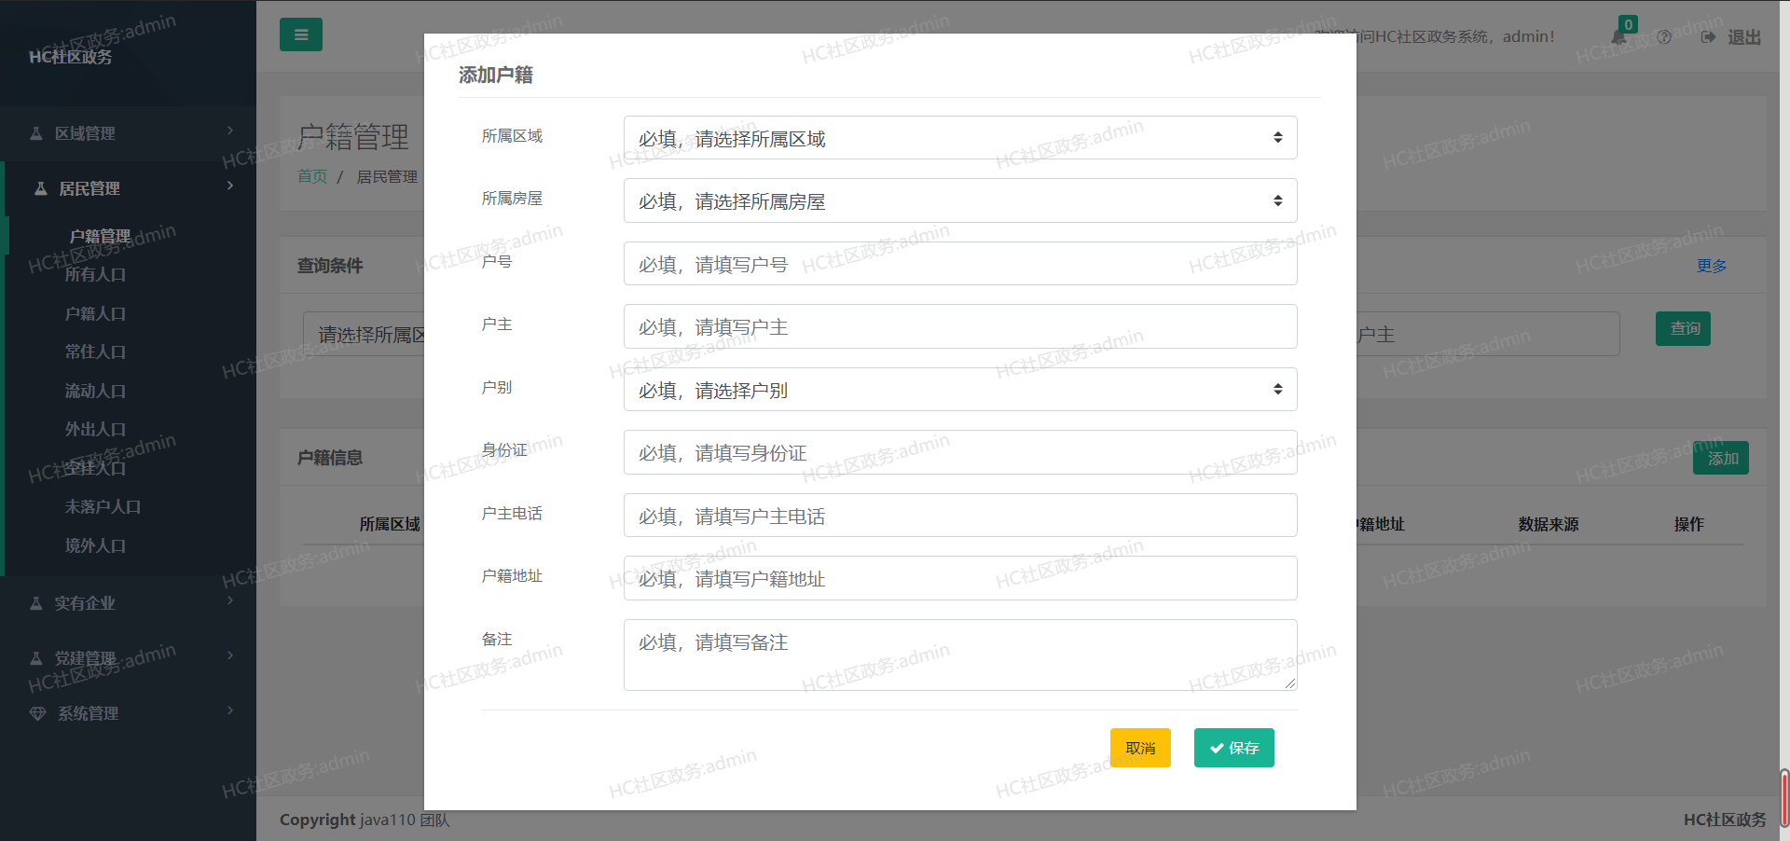Click the 保存 save button
This screenshot has width=1790, height=841.
click(1233, 748)
